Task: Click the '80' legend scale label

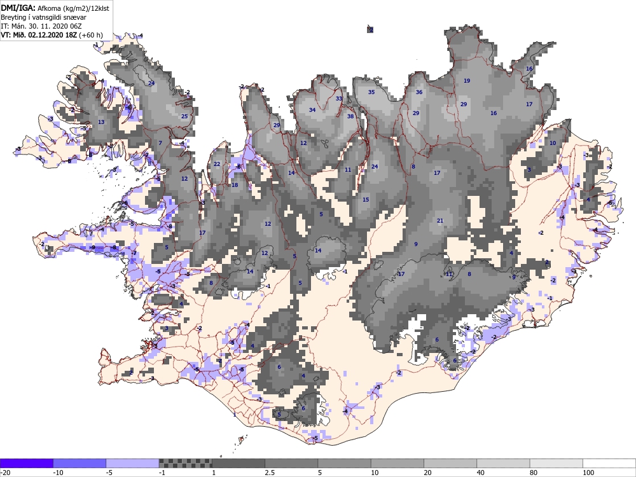Action: [534, 473]
